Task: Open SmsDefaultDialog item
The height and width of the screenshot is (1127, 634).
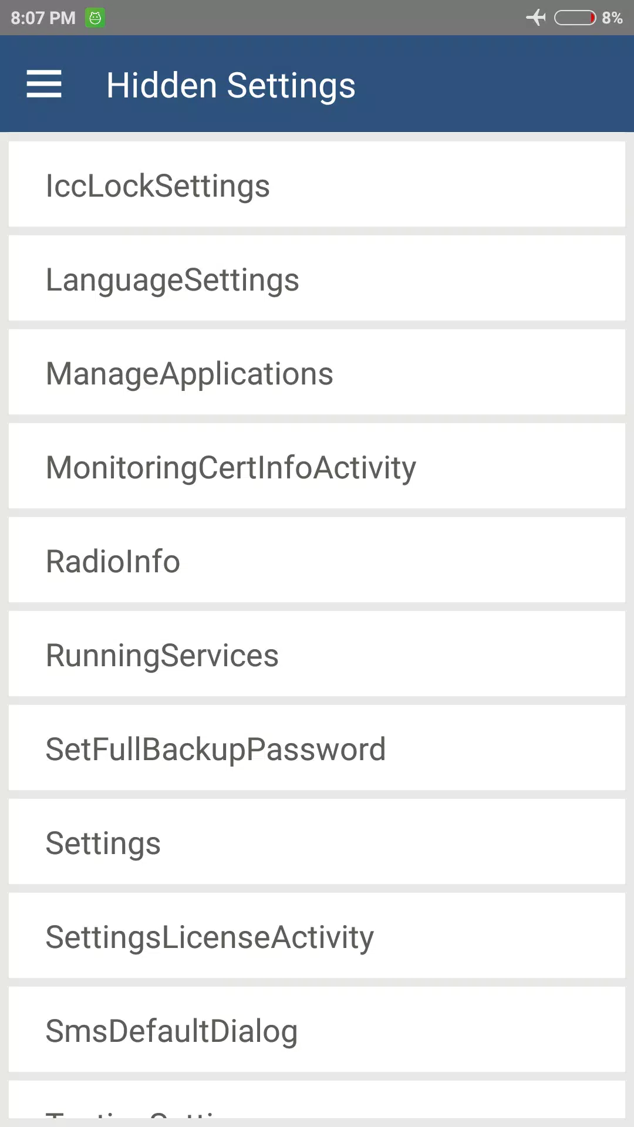Action: [x=317, y=1030]
